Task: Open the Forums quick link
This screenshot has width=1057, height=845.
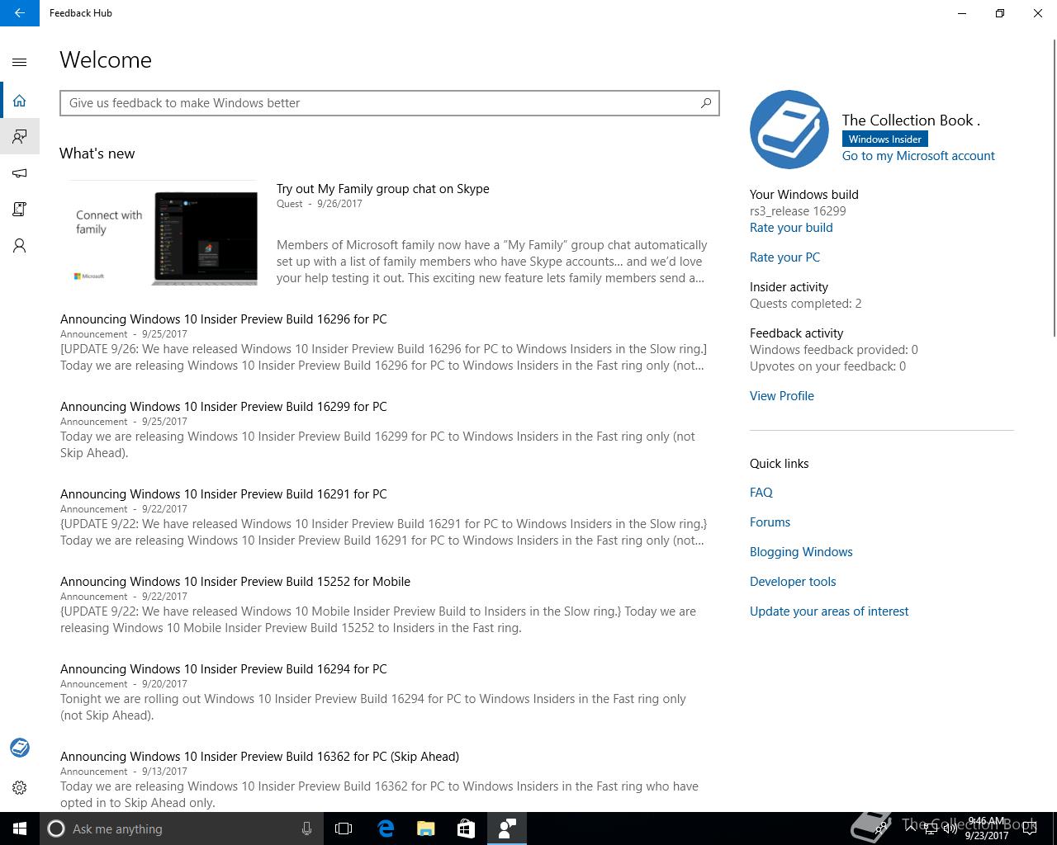Action: (x=770, y=522)
